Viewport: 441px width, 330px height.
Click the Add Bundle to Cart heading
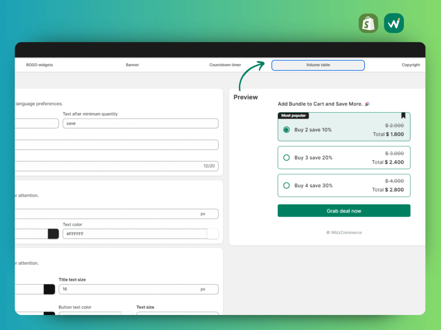(324, 104)
